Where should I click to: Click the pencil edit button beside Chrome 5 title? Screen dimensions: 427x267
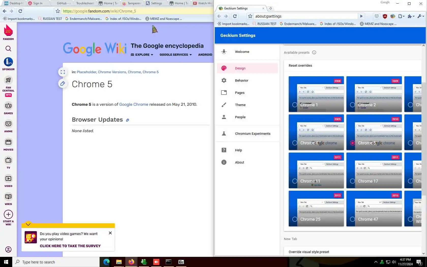63,83
